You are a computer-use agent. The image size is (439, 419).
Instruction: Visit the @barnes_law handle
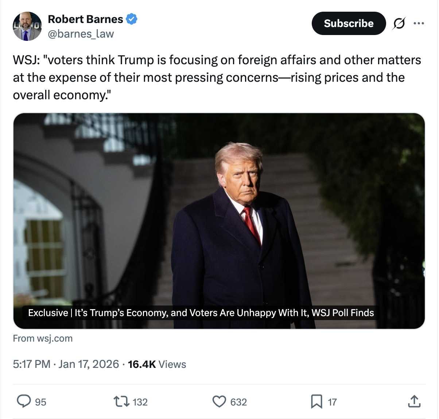tap(81, 34)
